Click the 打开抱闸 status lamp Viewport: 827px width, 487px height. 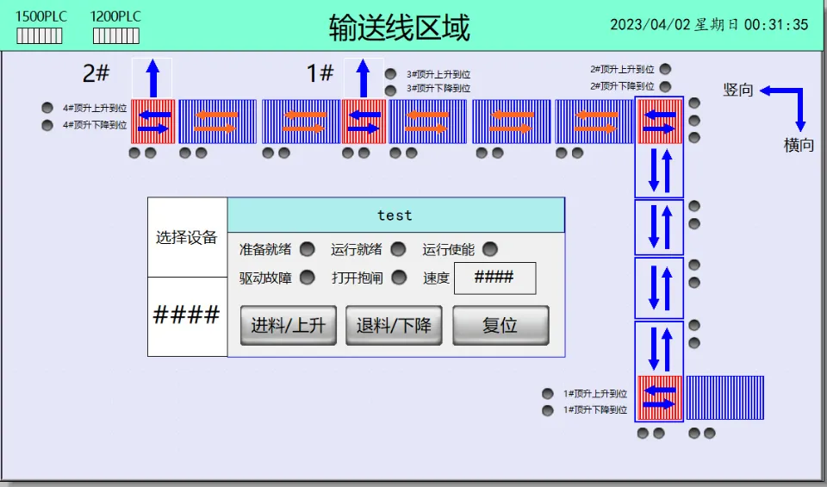399,278
